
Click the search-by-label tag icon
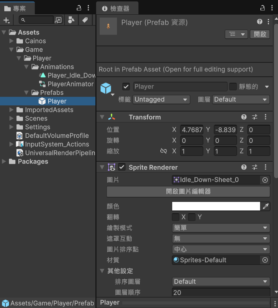(x=85, y=20)
